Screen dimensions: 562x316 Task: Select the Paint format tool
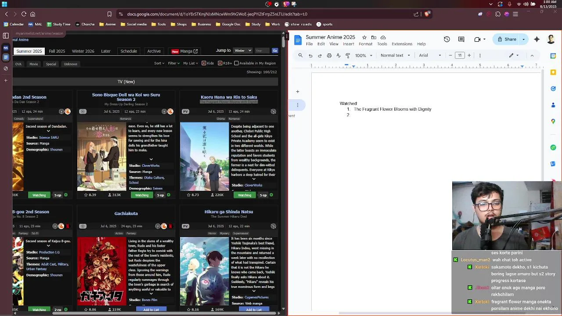click(x=348, y=55)
